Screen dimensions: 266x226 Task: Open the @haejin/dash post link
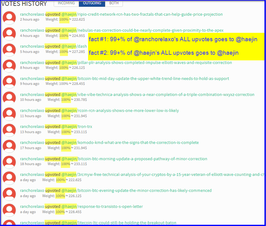coord(74,46)
